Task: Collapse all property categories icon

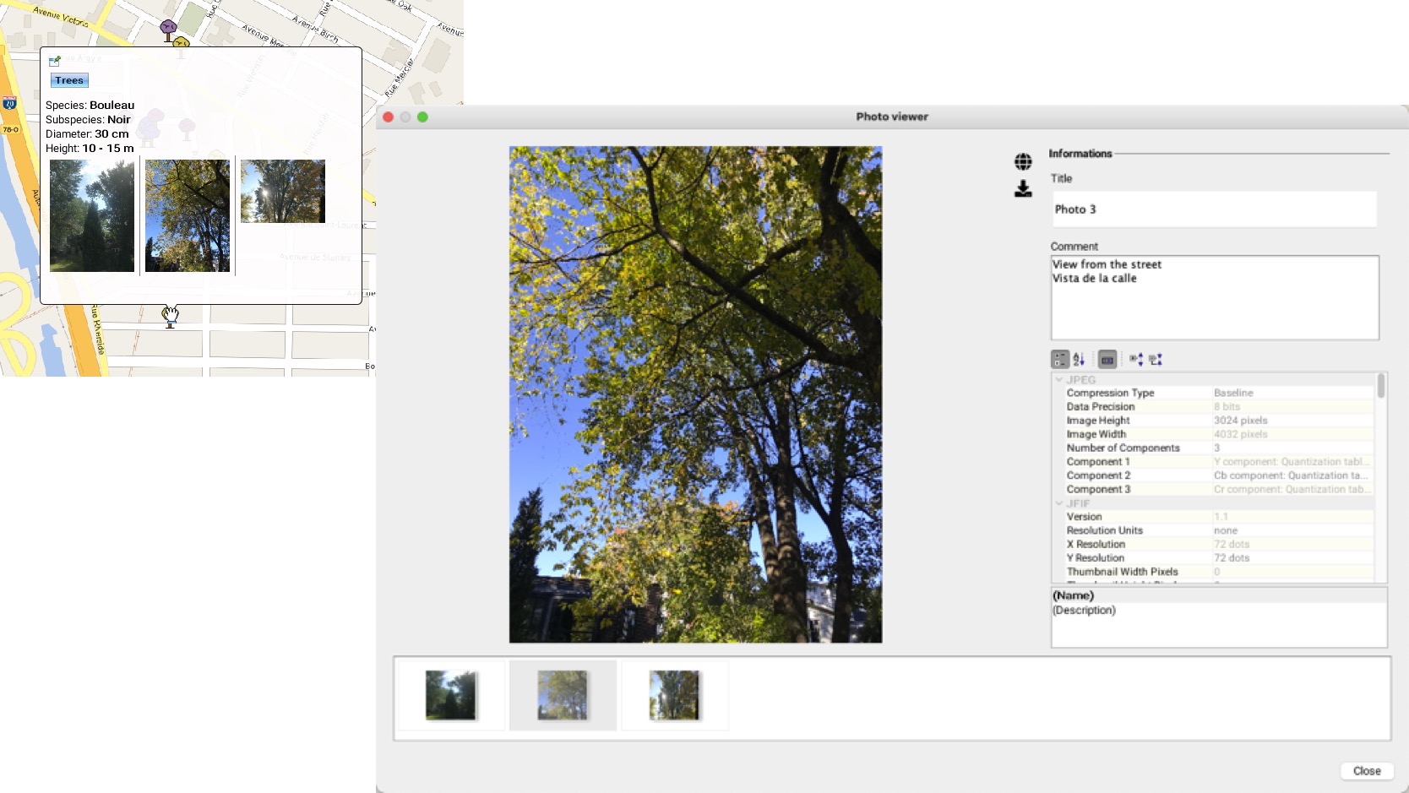Action: point(1156,360)
